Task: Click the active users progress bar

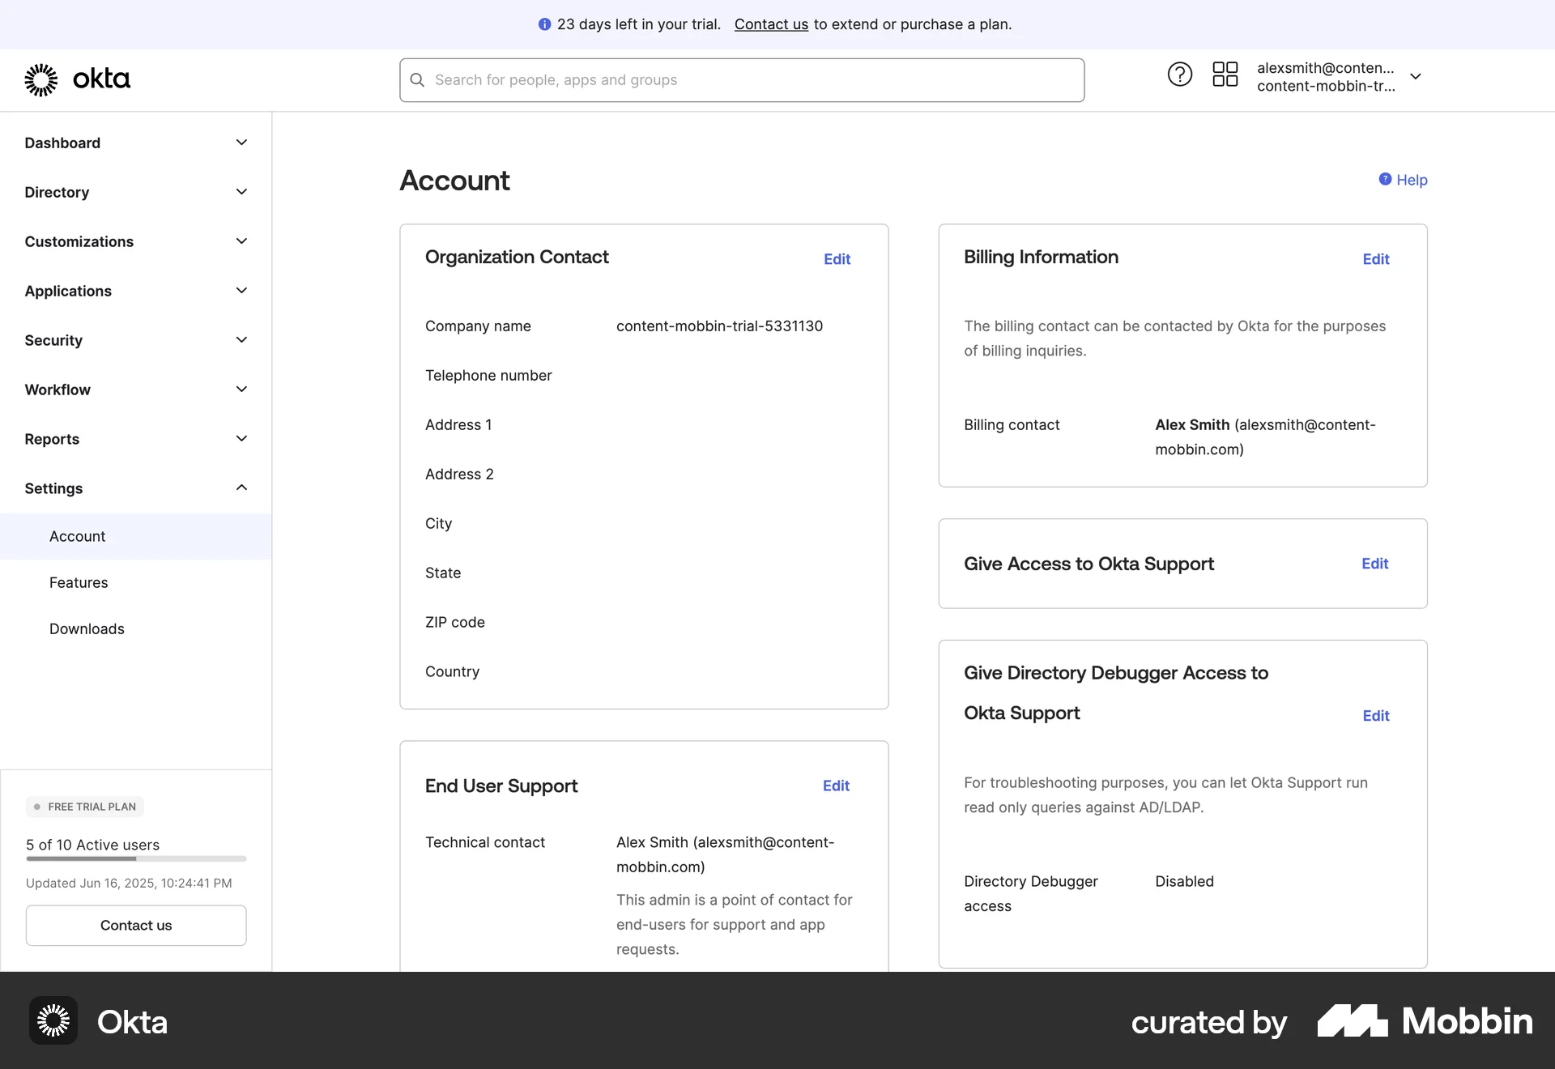Action: pos(135,859)
